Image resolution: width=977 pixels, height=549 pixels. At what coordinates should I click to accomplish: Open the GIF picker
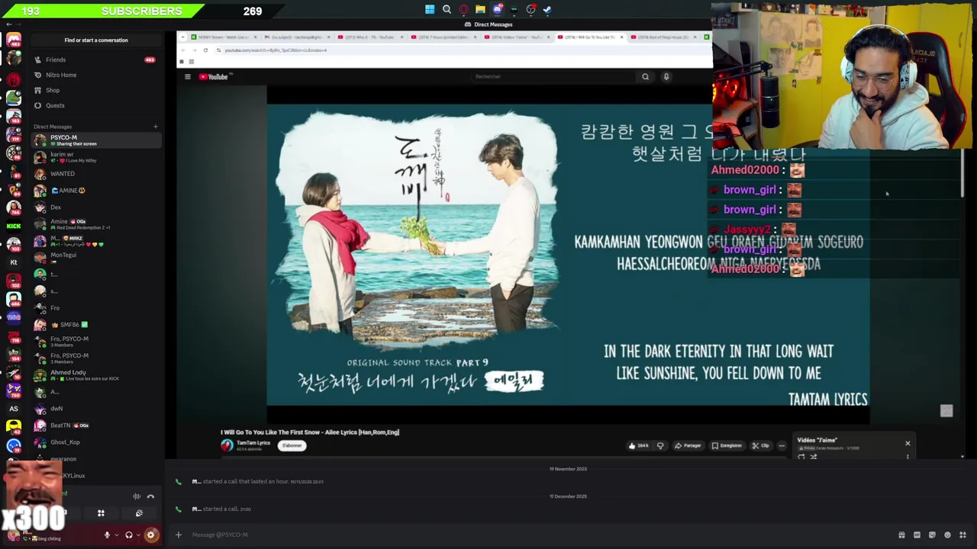[917, 535]
